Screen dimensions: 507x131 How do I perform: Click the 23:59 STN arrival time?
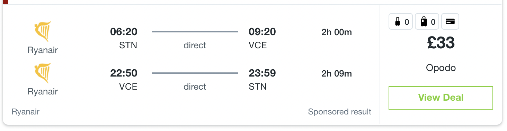click(262, 73)
